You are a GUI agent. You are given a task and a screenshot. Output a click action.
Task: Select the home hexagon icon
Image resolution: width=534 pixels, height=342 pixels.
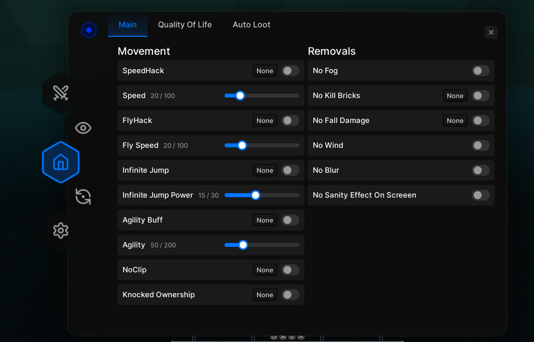click(61, 162)
